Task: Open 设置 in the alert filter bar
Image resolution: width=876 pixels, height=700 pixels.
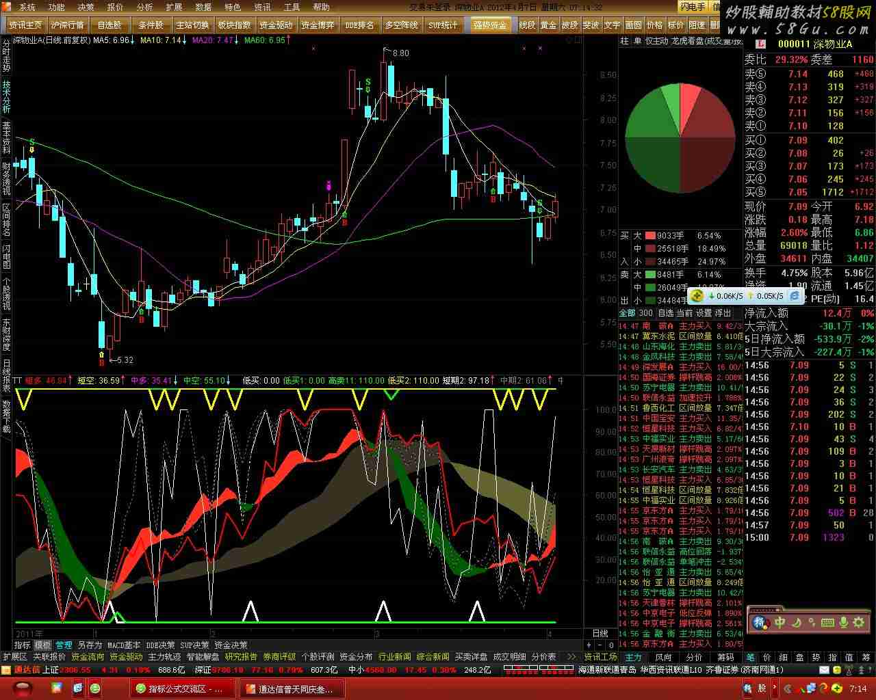Action: [x=704, y=313]
